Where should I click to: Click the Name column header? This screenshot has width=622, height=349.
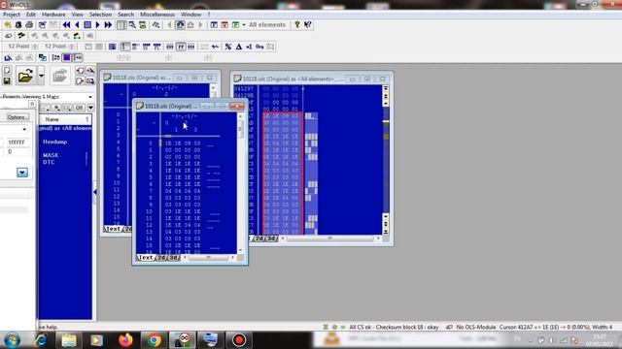click(x=52, y=119)
